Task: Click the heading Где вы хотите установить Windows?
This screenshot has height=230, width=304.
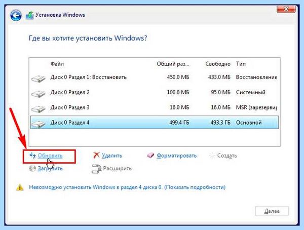Action: [x=88, y=38]
